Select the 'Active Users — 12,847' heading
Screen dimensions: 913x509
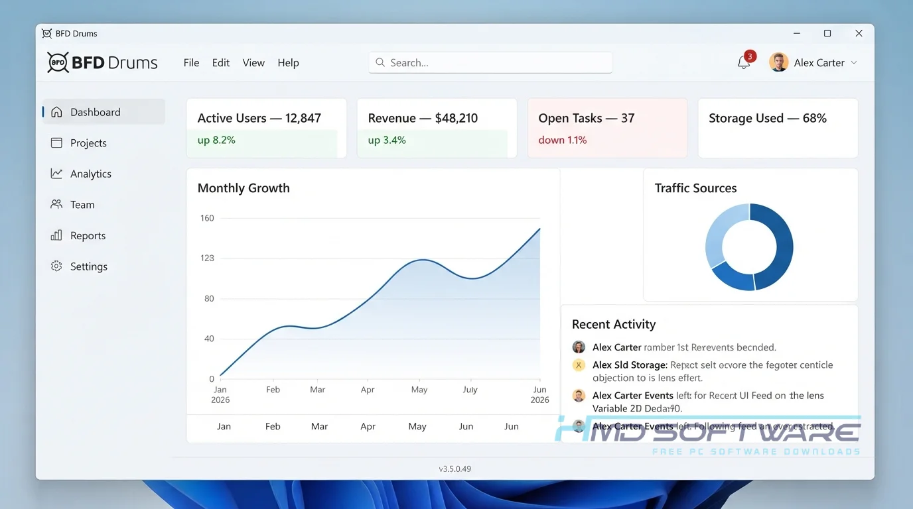click(x=259, y=118)
